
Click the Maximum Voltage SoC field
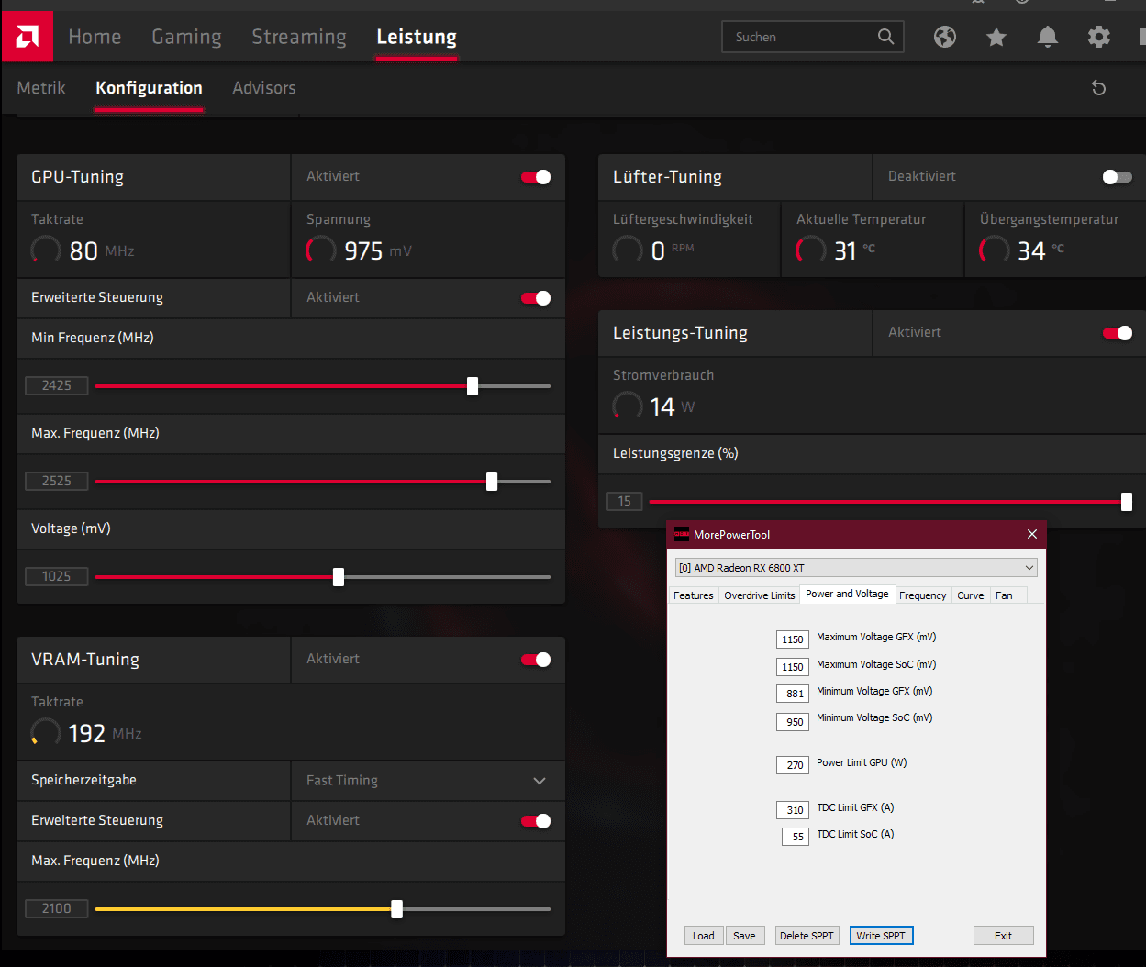(x=793, y=667)
